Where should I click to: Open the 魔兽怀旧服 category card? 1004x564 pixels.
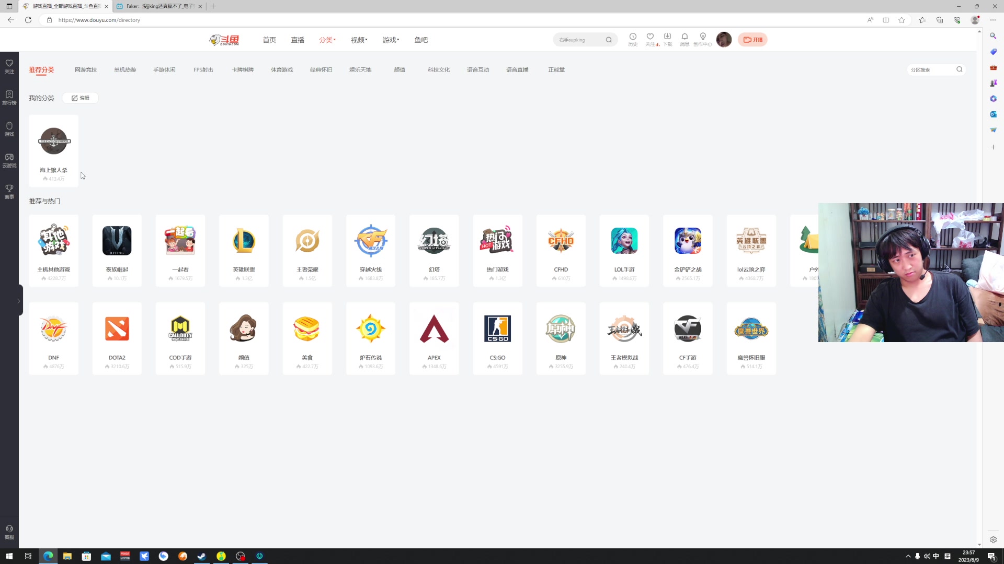click(x=751, y=338)
